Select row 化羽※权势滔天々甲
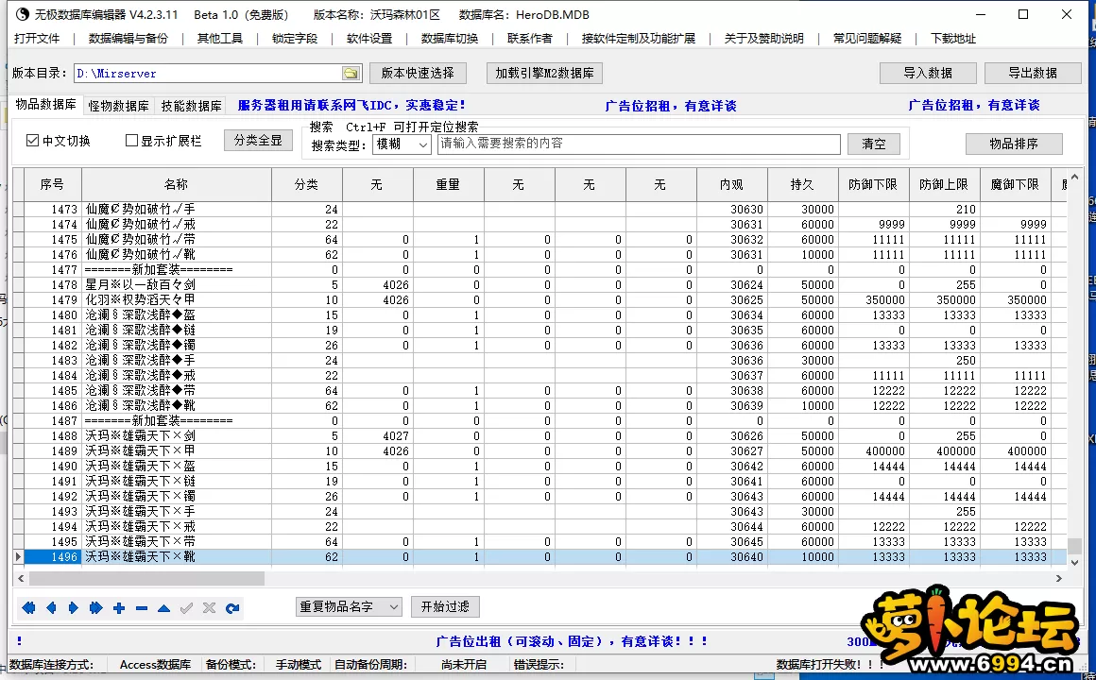1096x680 pixels. 539,299
